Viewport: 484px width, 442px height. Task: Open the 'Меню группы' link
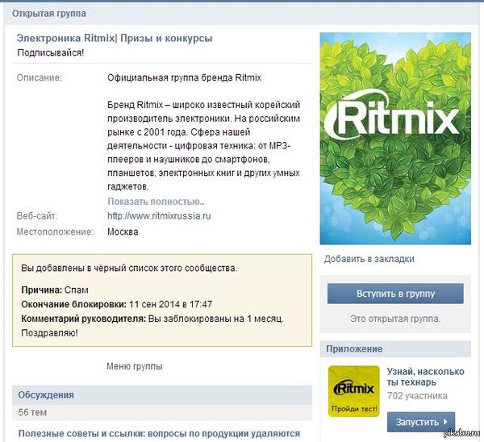click(x=135, y=366)
